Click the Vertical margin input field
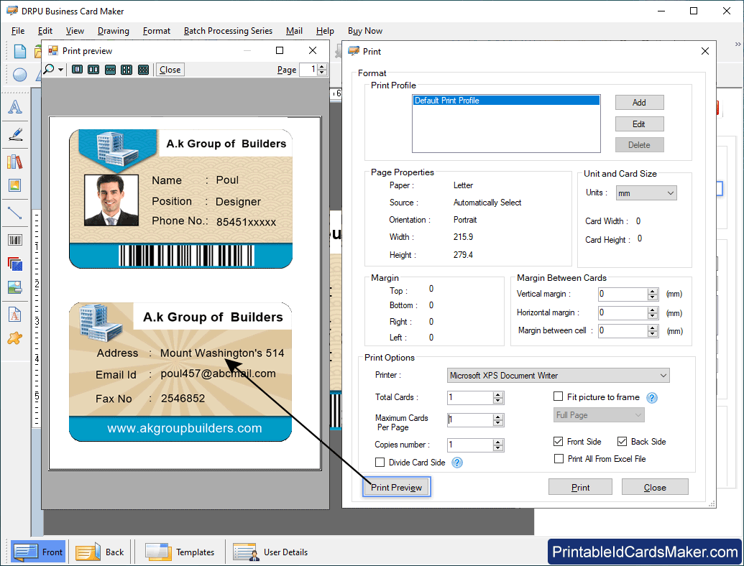The width and height of the screenshot is (744, 566). [x=623, y=294]
